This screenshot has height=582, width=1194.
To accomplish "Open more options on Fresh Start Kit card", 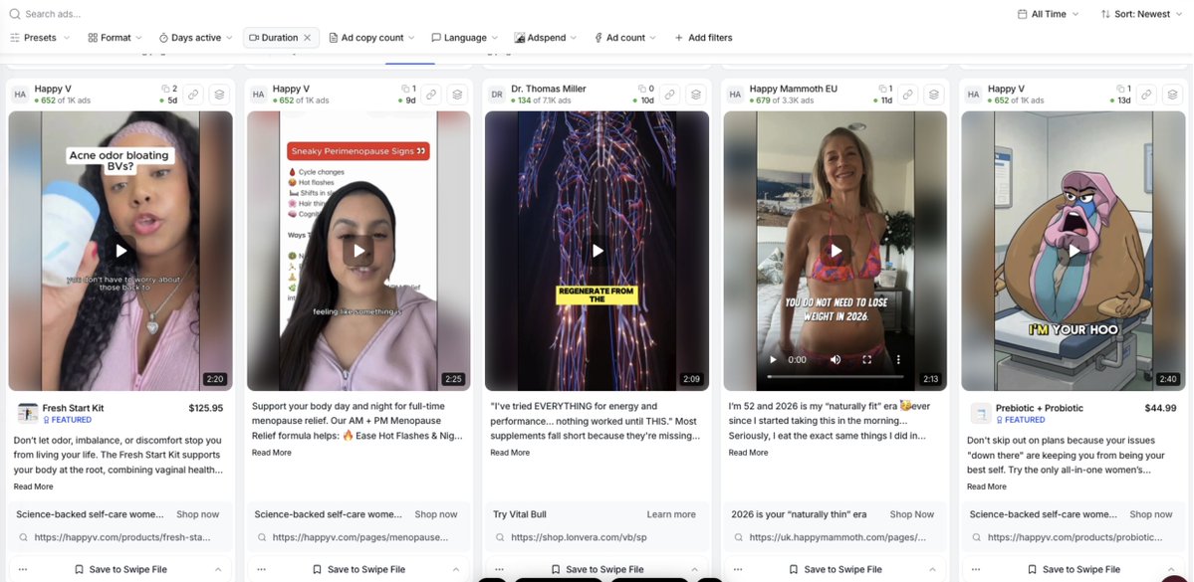I will click(x=23, y=569).
